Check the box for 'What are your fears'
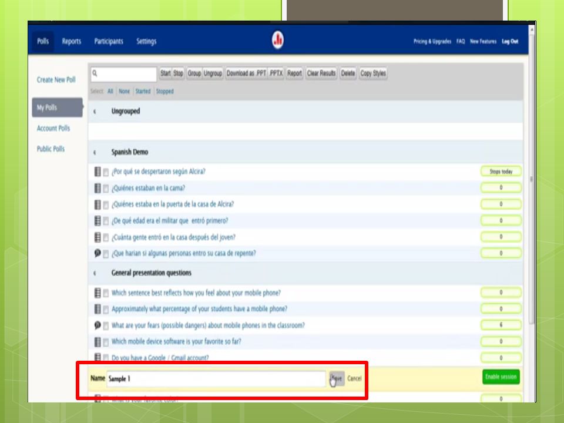 [x=106, y=326]
